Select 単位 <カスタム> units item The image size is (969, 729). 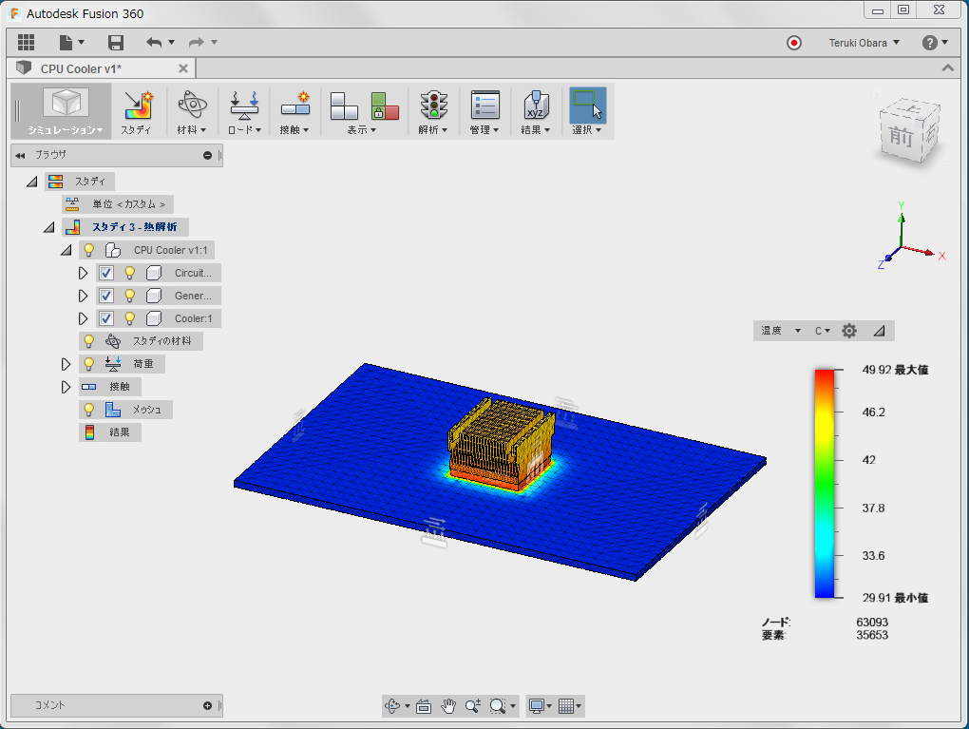(118, 204)
